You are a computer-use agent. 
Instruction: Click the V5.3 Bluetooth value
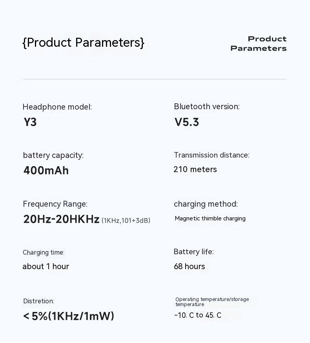187,122
